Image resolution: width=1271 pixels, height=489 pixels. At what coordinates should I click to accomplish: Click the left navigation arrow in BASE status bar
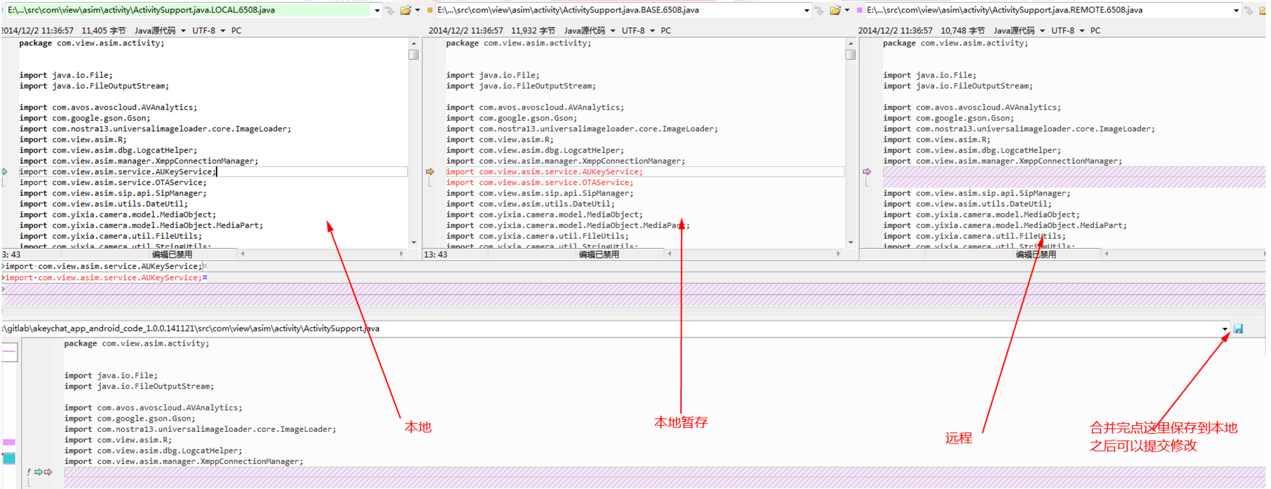670,254
